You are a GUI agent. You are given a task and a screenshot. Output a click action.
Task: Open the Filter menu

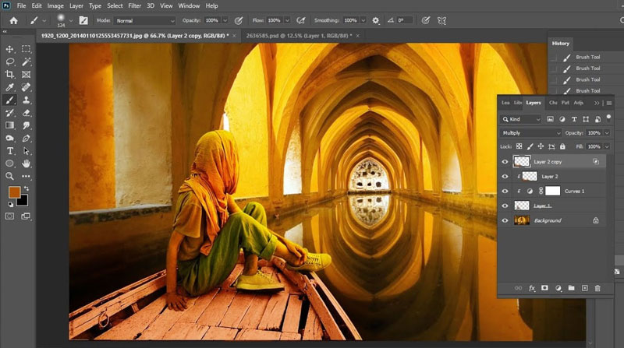134,5
